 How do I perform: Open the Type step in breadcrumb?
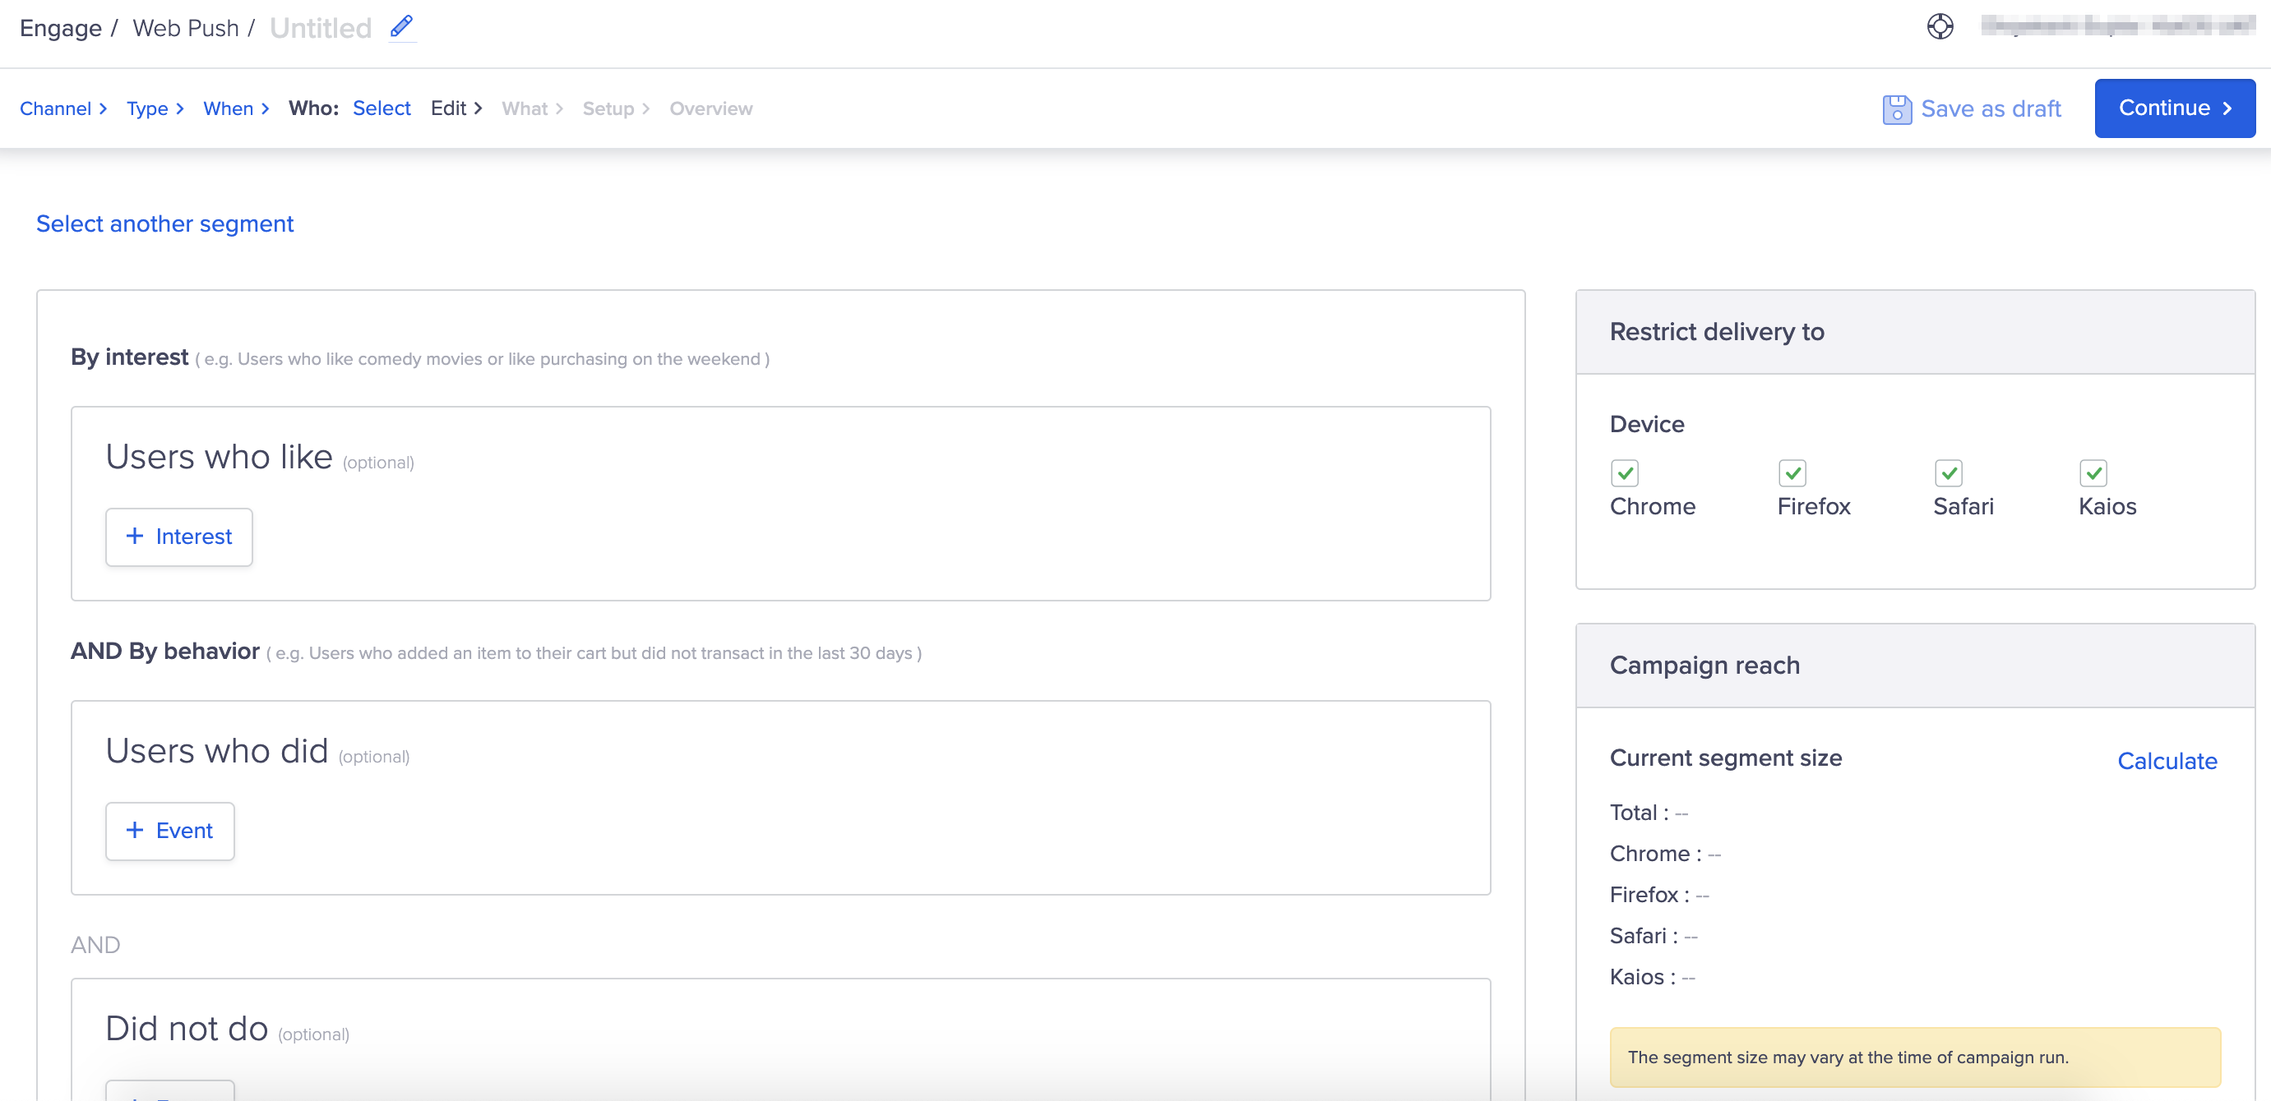pyautogui.click(x=147, y=108)
